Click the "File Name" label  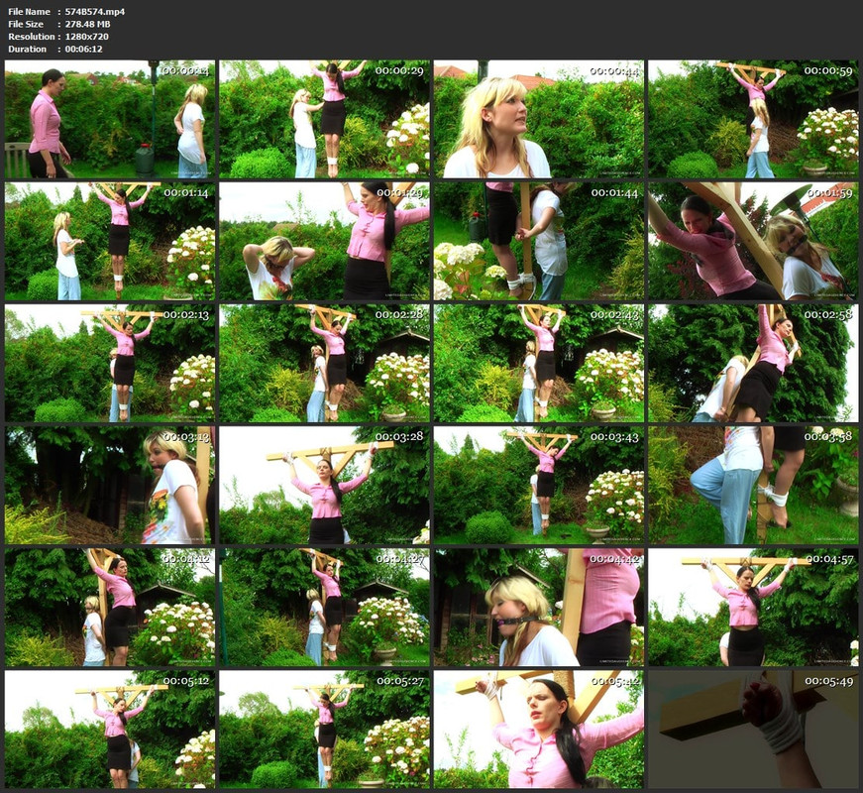point(29,12)
